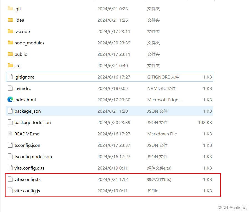Viewport: 251px width, 212px height.
Task: Click the 102 KB size label of package-lock.json
Action: [x=206, y=122]
